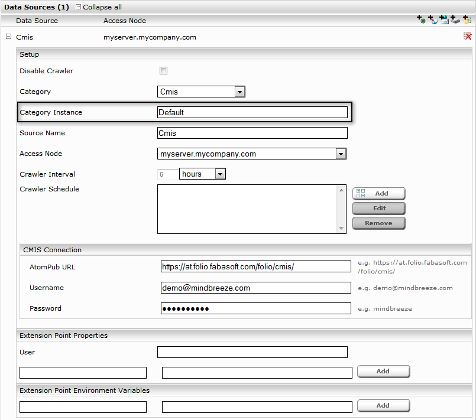Click the Crawler Schedule scrollbar down arrow
The image size is (476, 420).
(x=341, y=229)
